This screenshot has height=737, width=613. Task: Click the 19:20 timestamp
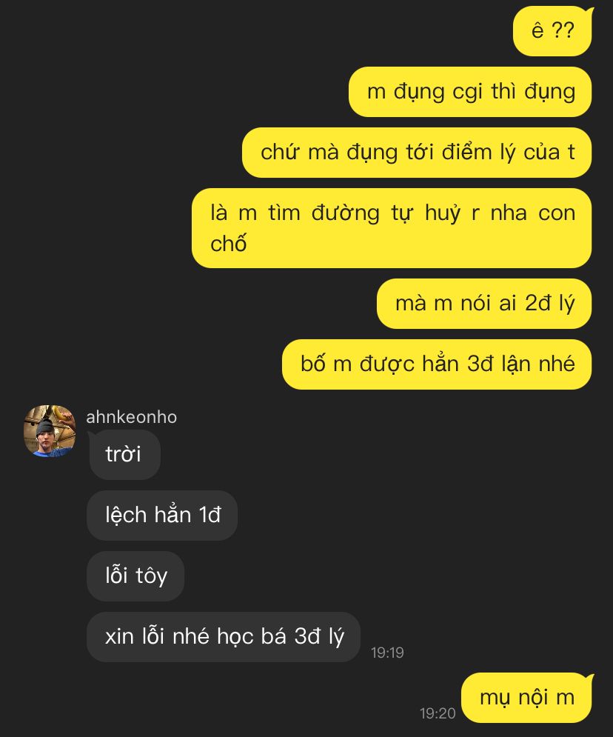[x=438, y=713]
